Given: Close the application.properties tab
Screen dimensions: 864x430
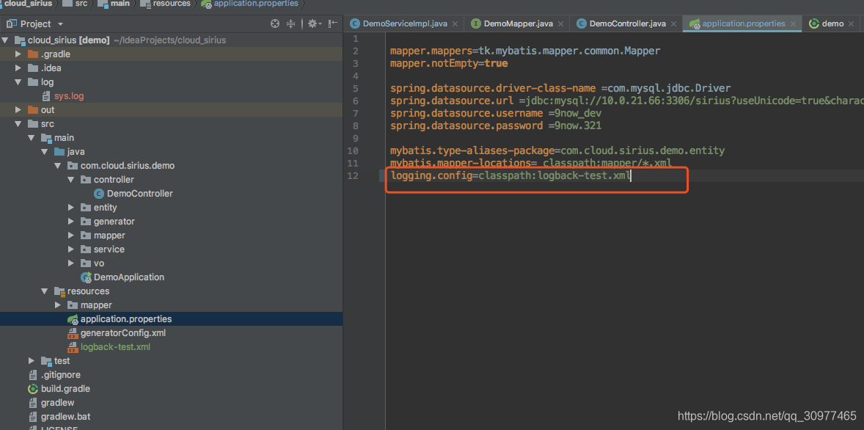Looking at the screenshot, I should point(794,23).
